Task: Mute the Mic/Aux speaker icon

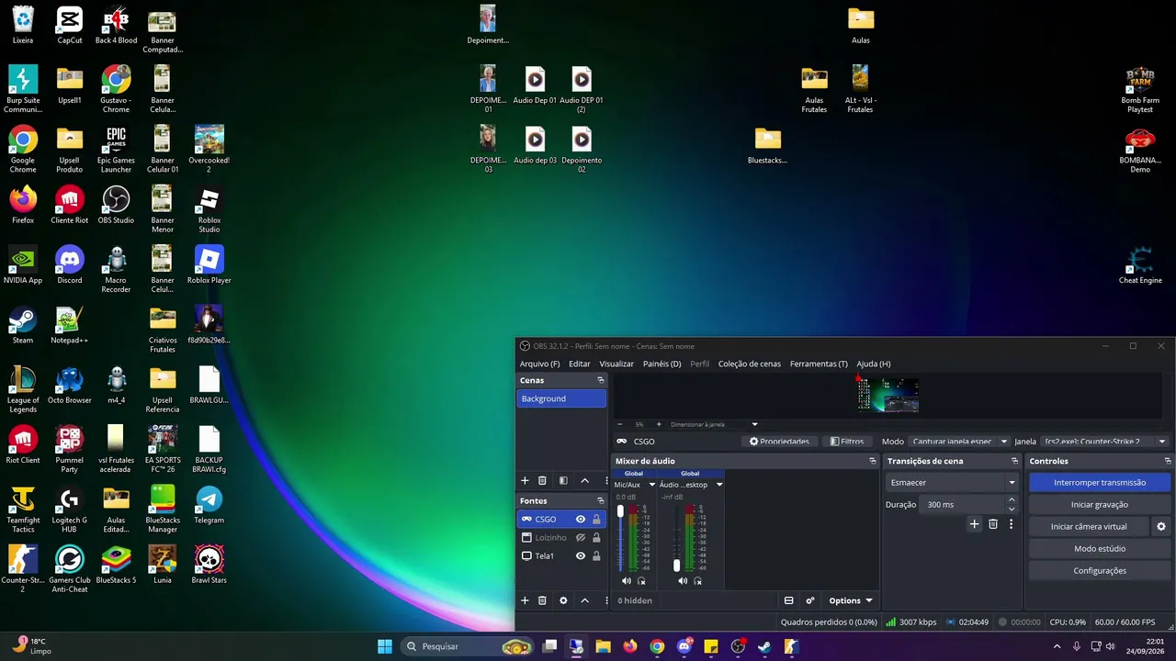Action: [x=626, y=580]
